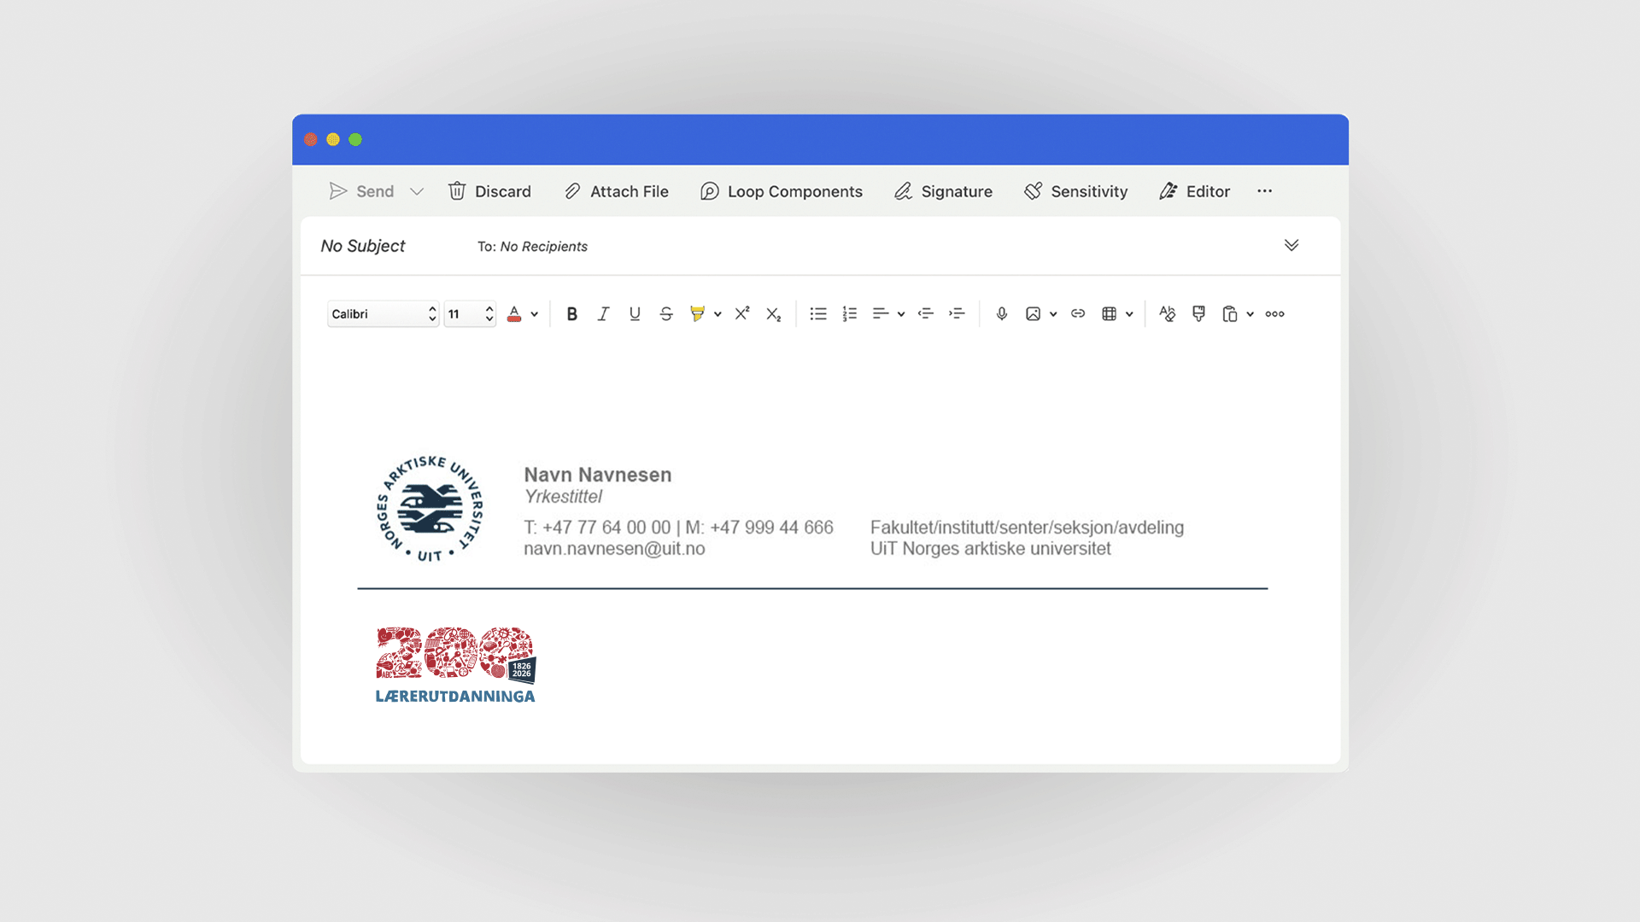The height and width of the screenshot is (922, 1640).
Task: Expand the message header chevron
Action: (1291, 245)
